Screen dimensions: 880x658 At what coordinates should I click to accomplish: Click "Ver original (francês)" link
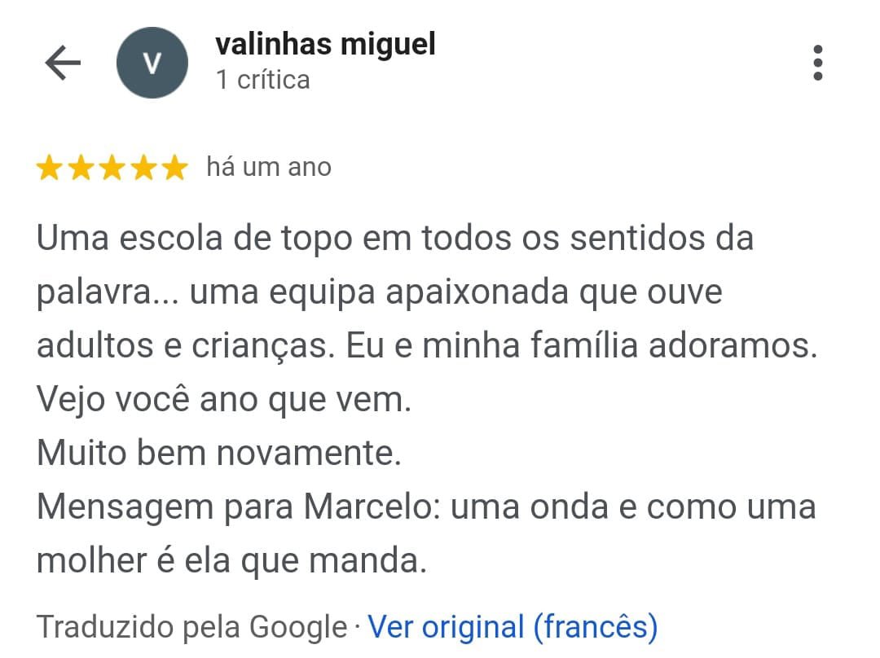tap(513, 627)
